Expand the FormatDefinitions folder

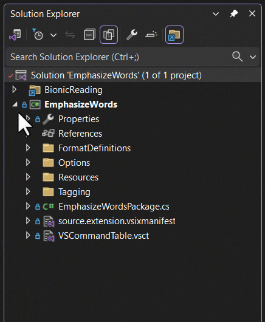[x=28, y=148]
